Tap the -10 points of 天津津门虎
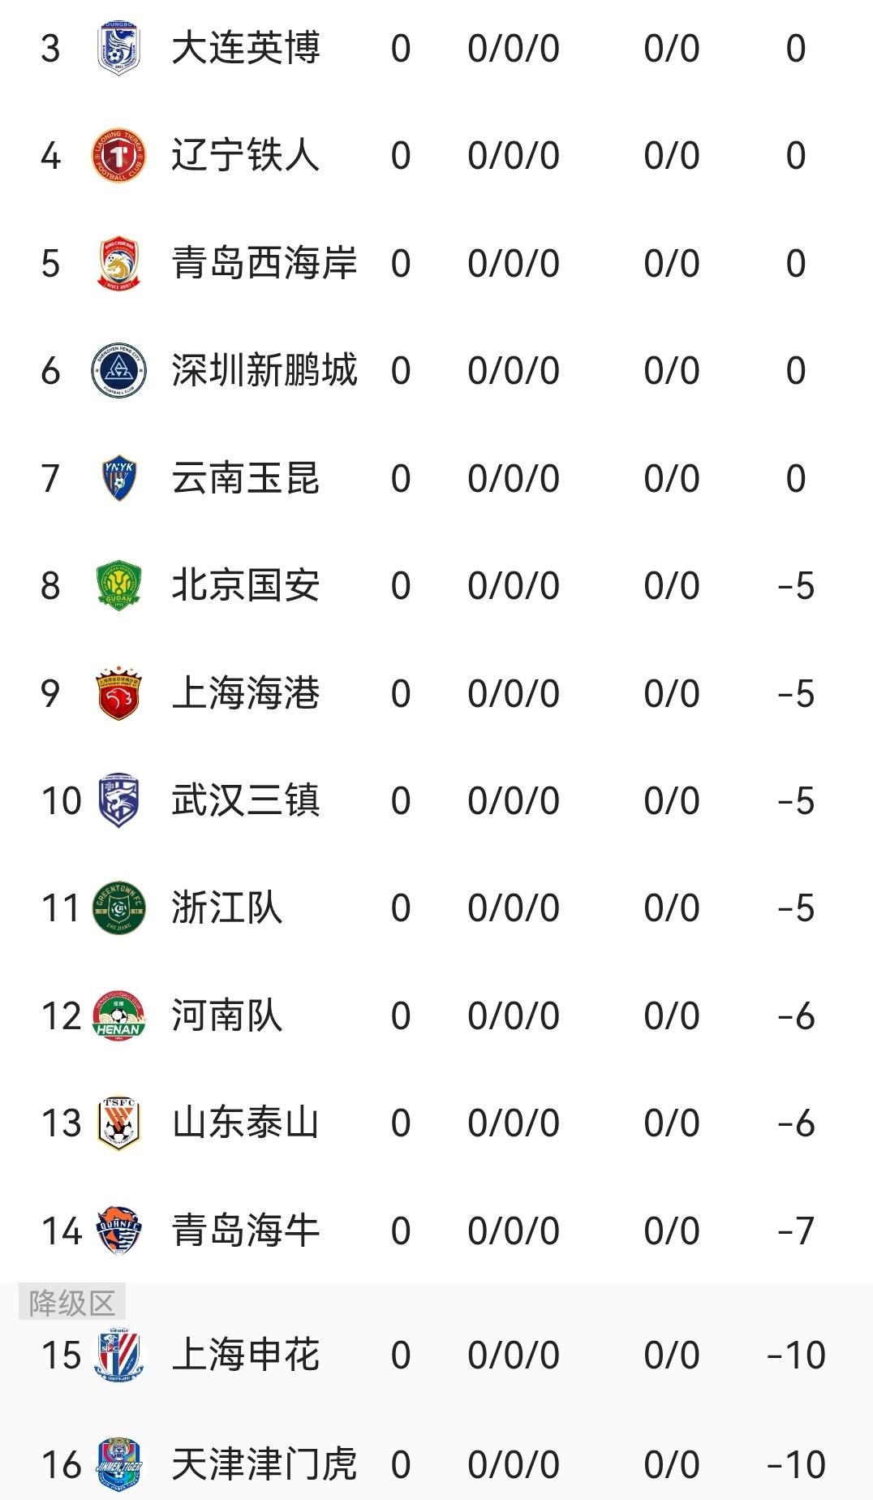Viewport: 873px width, 1500px height. [796, 1465]
